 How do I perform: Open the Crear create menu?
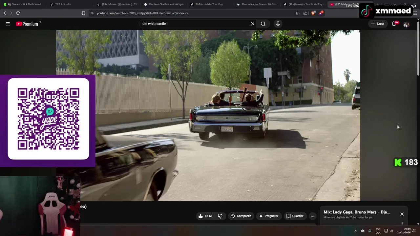point(378,24)
